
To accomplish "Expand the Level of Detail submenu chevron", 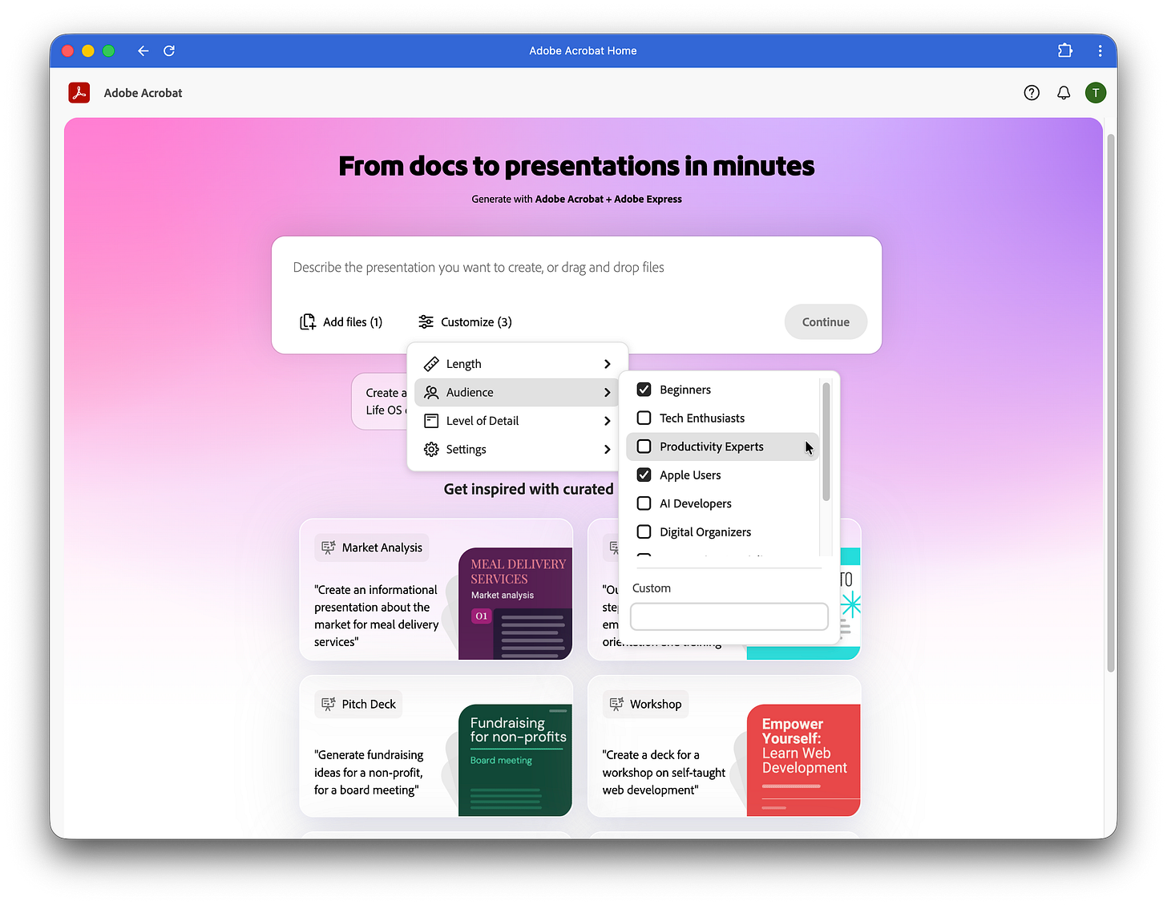I will (607, 420).
